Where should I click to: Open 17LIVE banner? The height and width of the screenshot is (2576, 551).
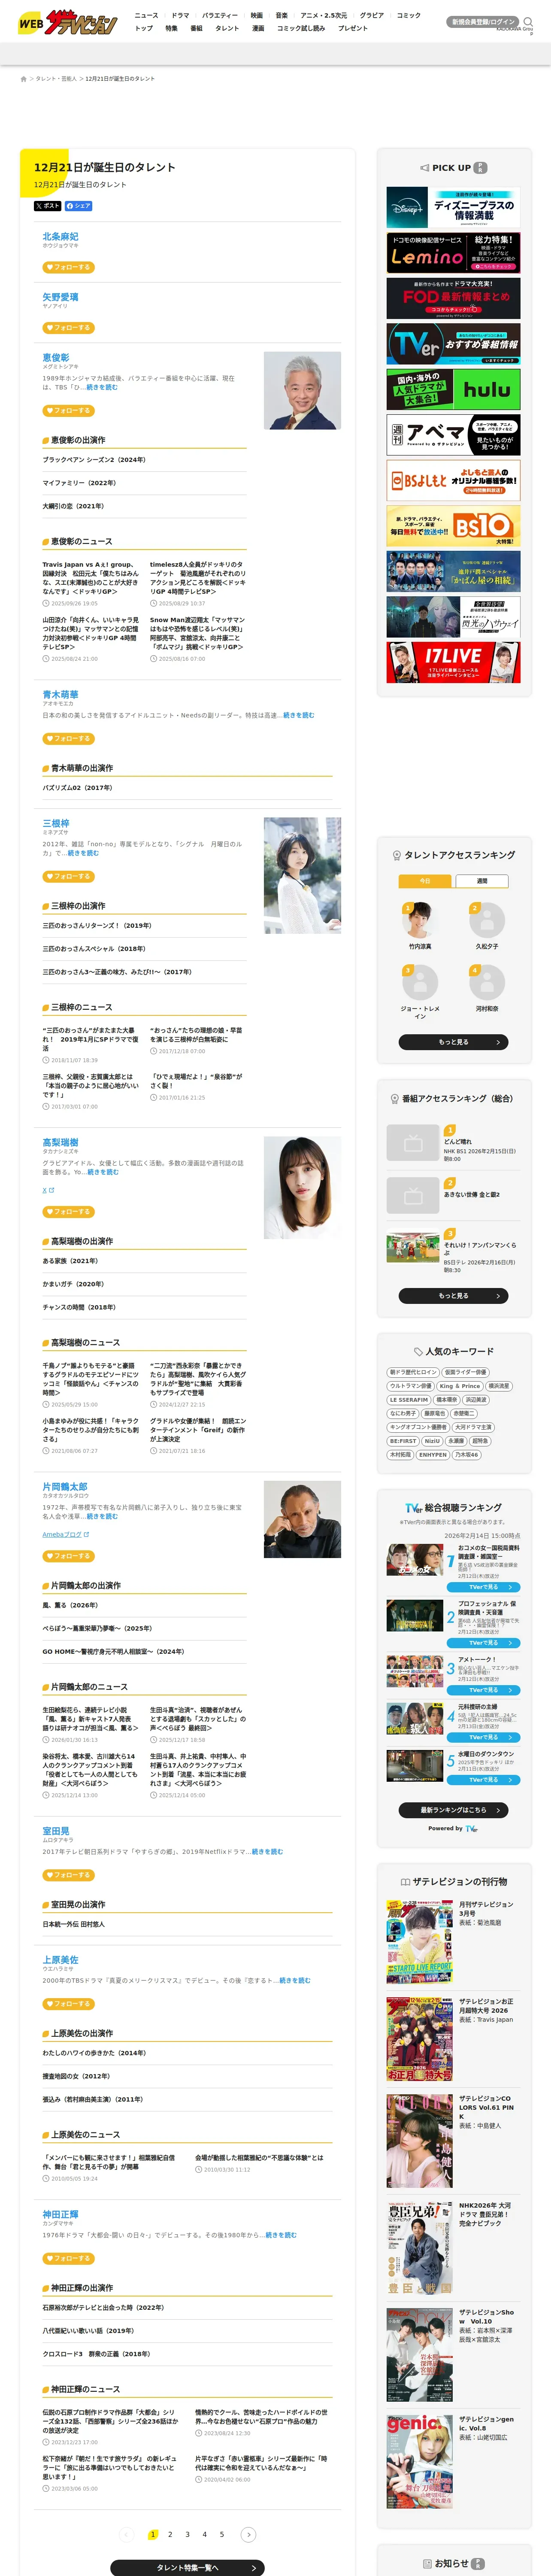(x=453, y=662)
